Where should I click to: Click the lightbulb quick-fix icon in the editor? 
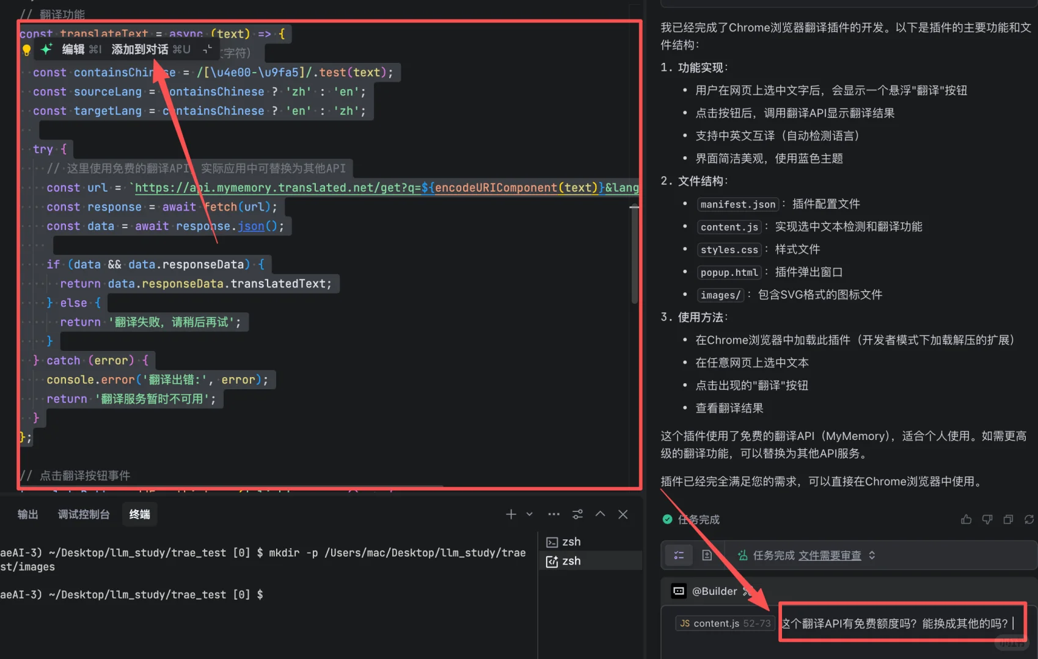(26, 50)
